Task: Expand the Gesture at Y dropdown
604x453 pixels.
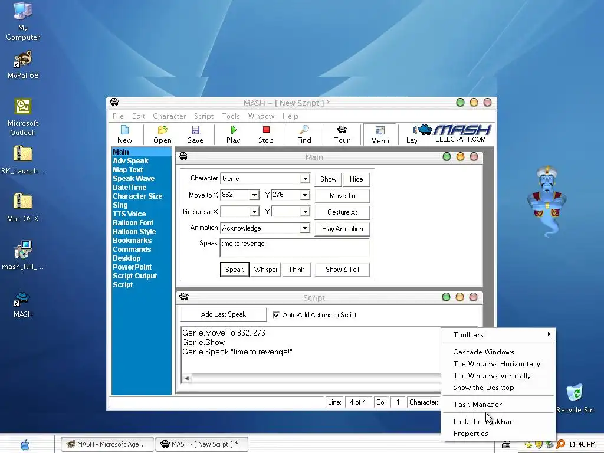Action: point(305,212)
